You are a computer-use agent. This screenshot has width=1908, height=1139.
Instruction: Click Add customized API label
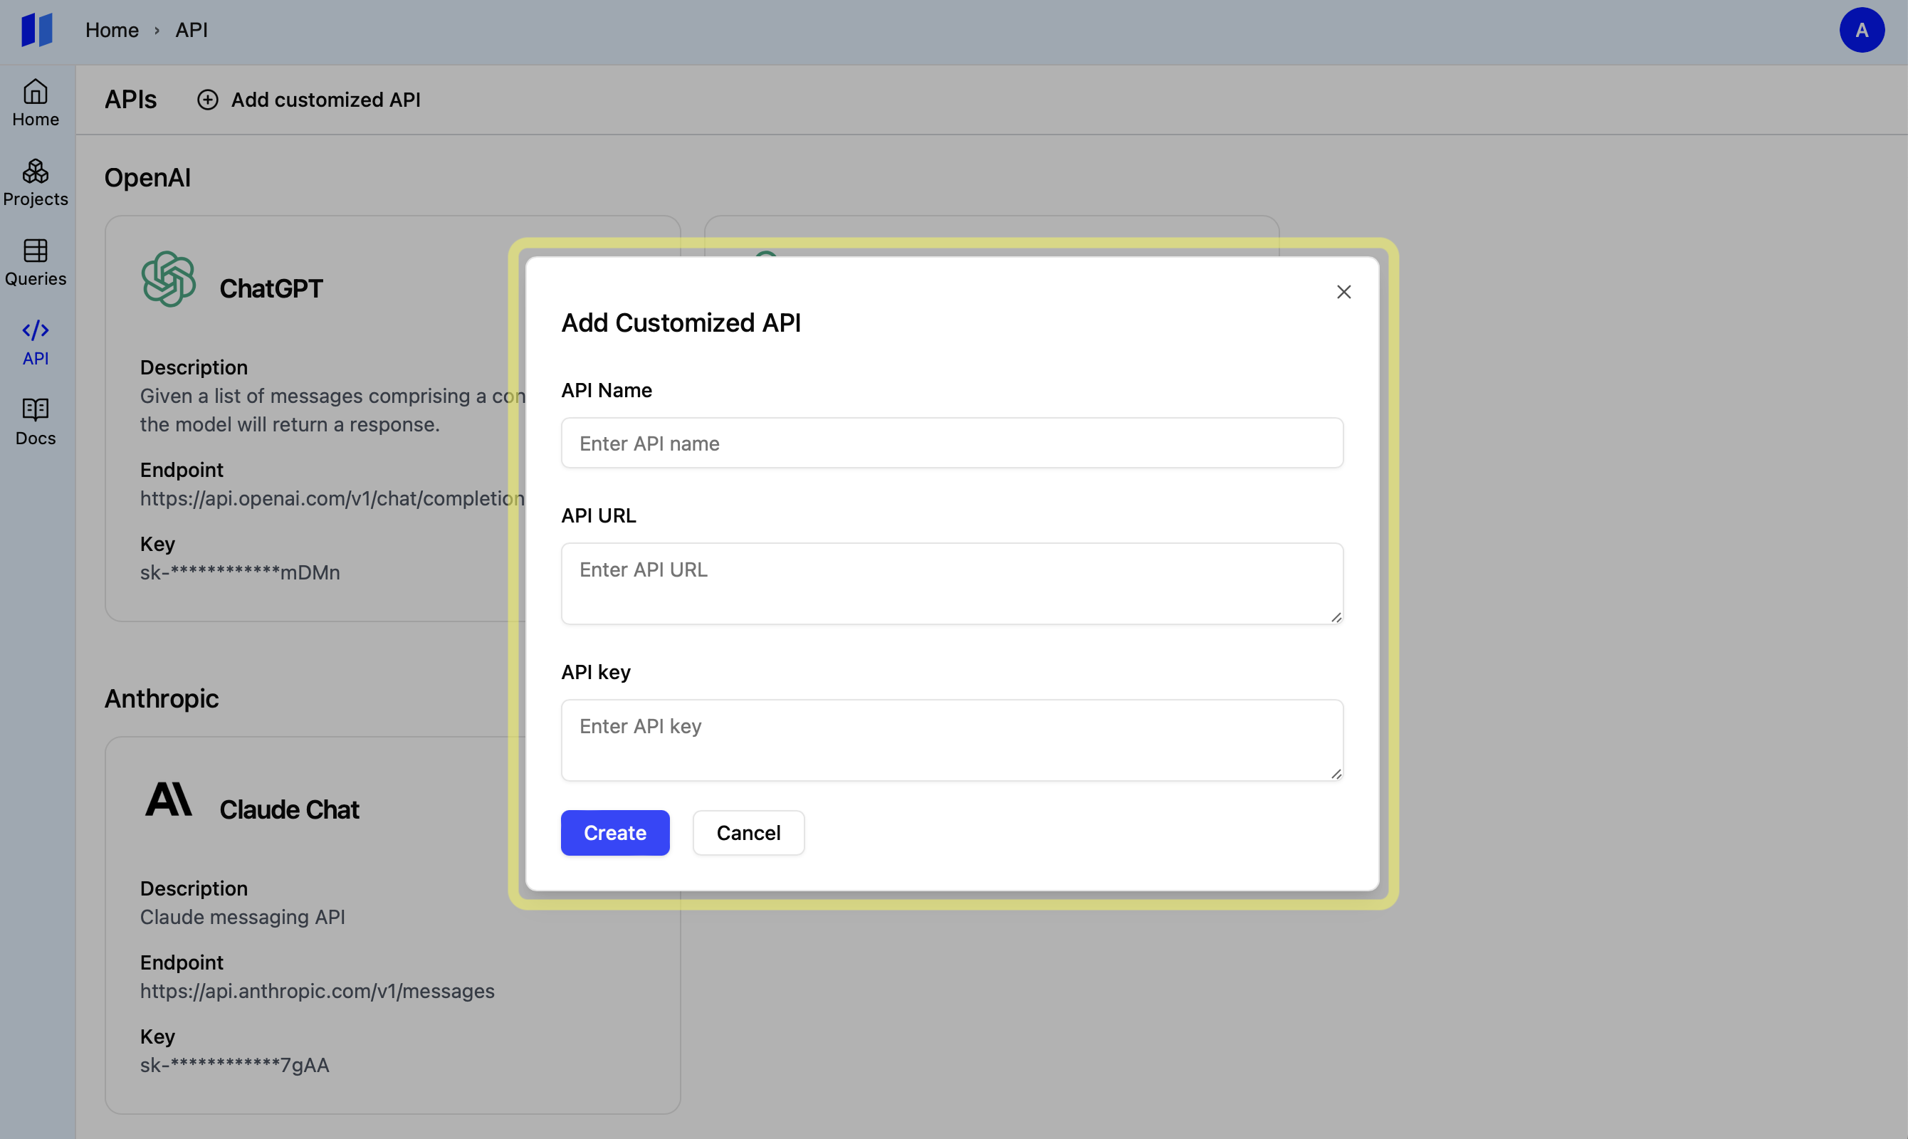click(x=325, y=100)
